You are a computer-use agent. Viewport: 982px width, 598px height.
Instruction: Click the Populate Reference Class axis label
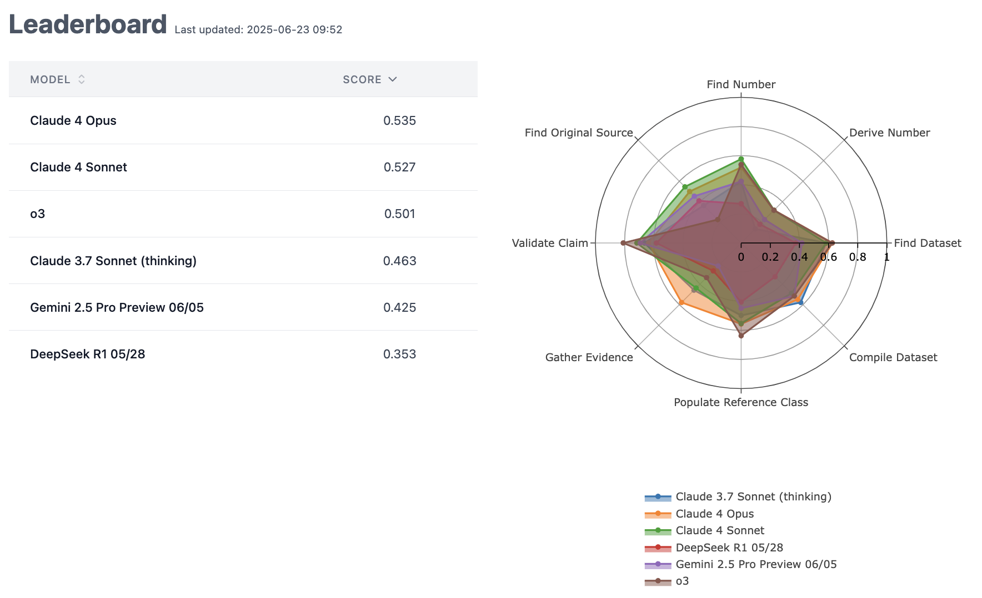[x=741, y=402]
